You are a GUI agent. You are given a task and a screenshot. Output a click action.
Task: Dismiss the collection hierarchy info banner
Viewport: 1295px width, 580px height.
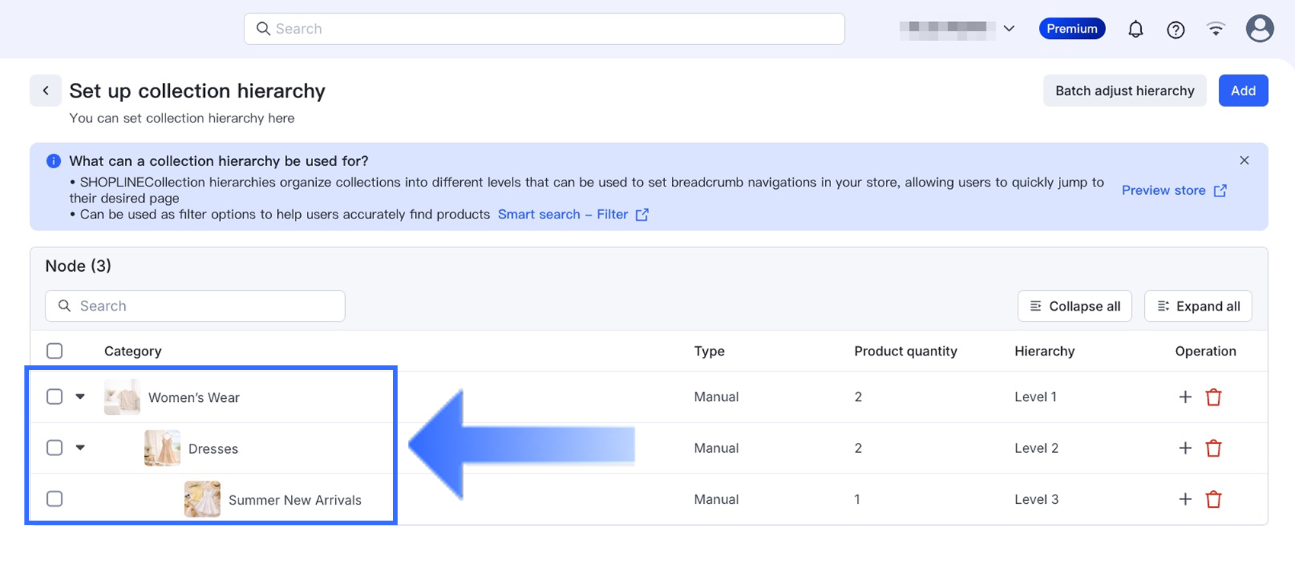click(x=1244, y=161)
